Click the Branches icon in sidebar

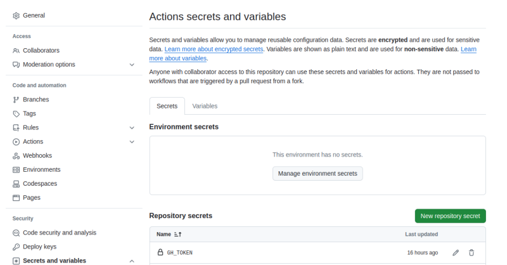pos(16,100)
